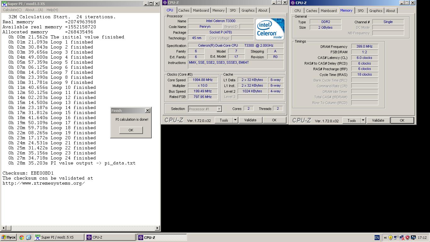The width and height of the screenshot is (430, 242).
Task: Select About tab in the Memory CPU-Z window
Action: tap(391, 11)
